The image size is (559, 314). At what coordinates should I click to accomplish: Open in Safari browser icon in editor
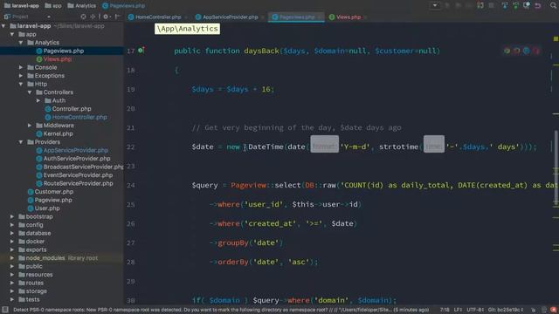(x=526, y=51)
